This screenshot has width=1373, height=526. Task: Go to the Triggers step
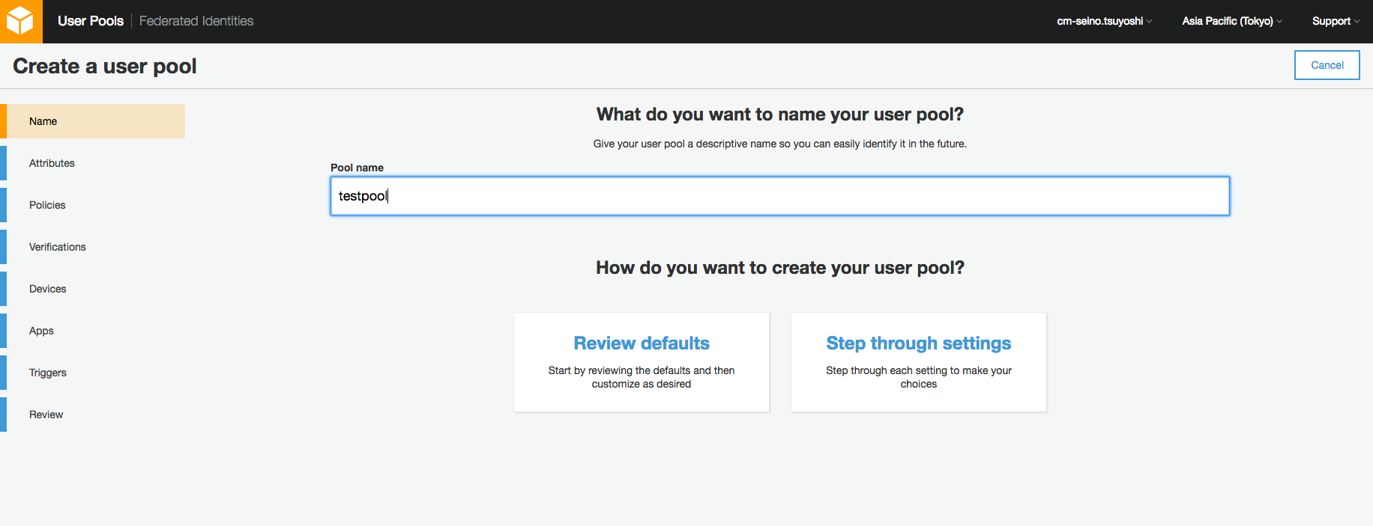point(48,373)
